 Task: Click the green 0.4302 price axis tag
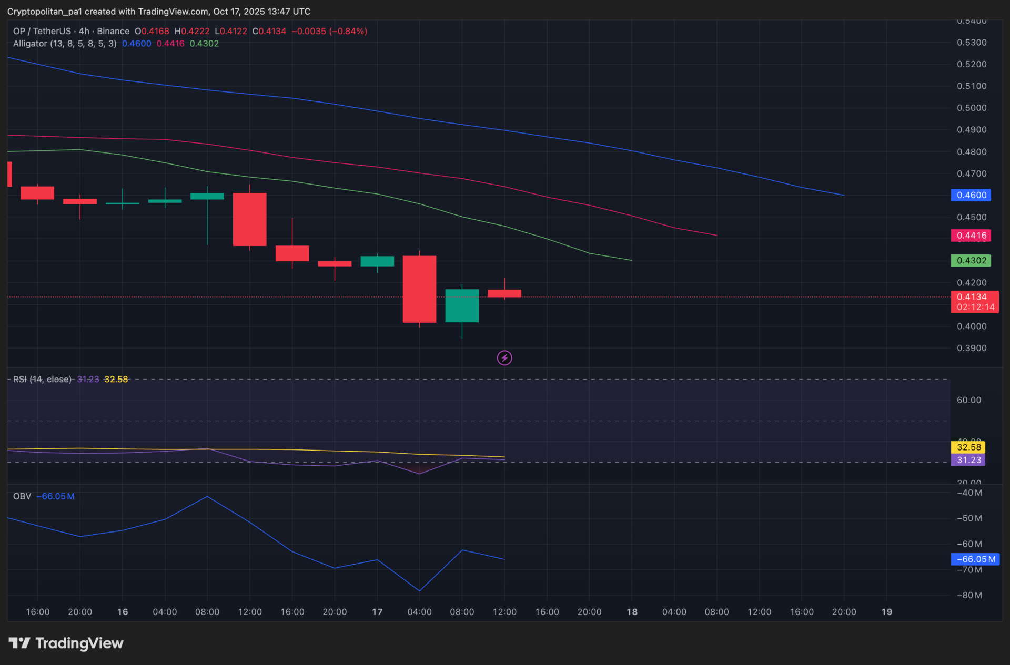(971, 261)
